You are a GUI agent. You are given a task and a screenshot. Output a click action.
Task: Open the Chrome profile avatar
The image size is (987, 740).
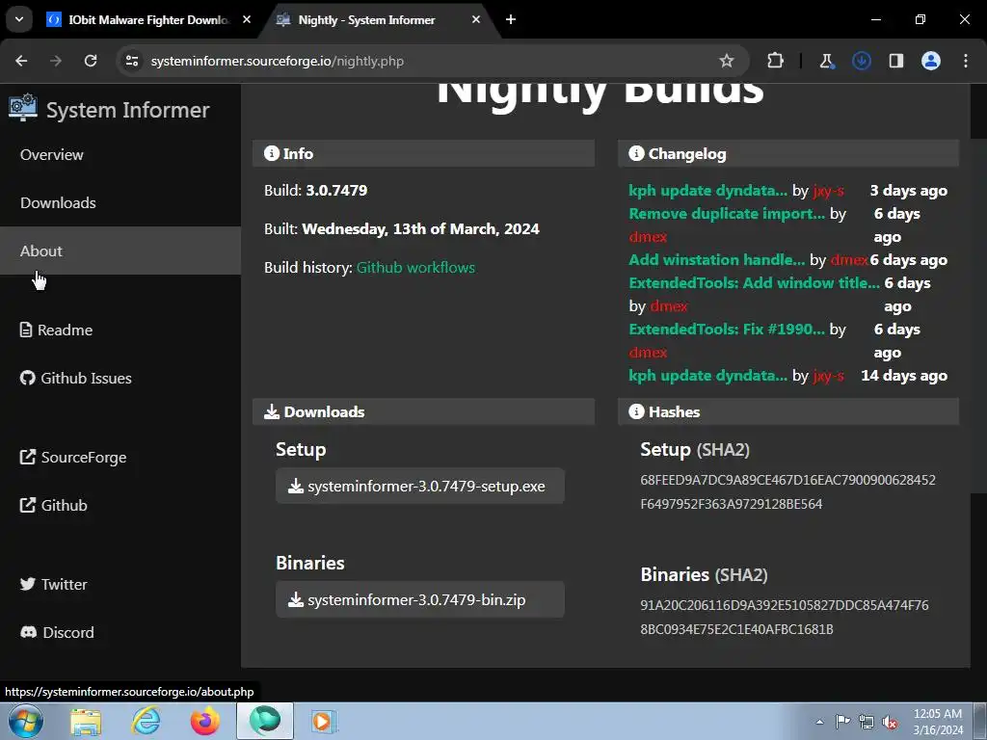coord(930,61)
